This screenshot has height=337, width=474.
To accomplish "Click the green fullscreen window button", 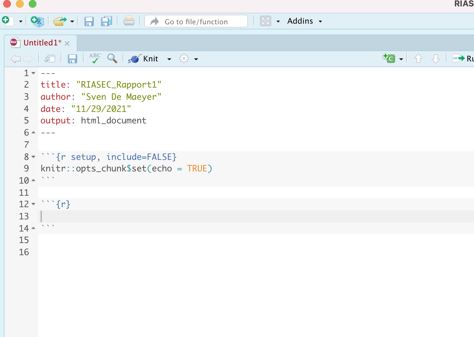I will 33,4.
